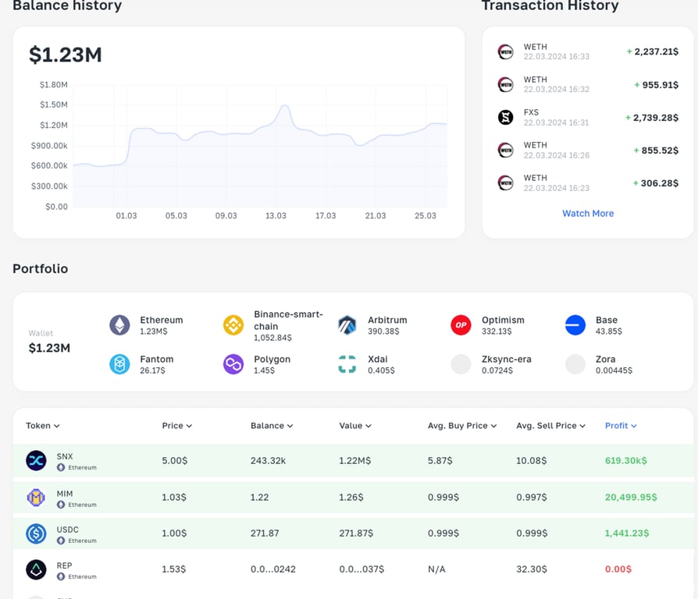Select the USDC token row
698x599 pixels.
click(354, 533)
